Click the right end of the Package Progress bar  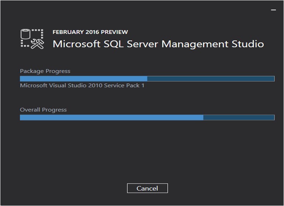point(273,78)
